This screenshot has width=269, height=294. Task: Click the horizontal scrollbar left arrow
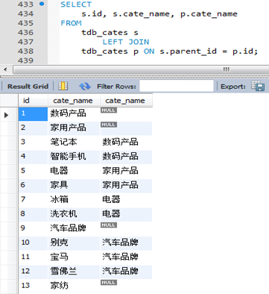(x=5, y=69)
